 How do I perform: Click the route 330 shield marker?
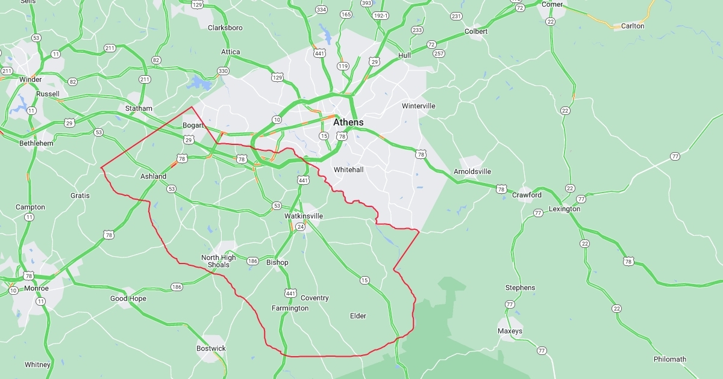223,71
